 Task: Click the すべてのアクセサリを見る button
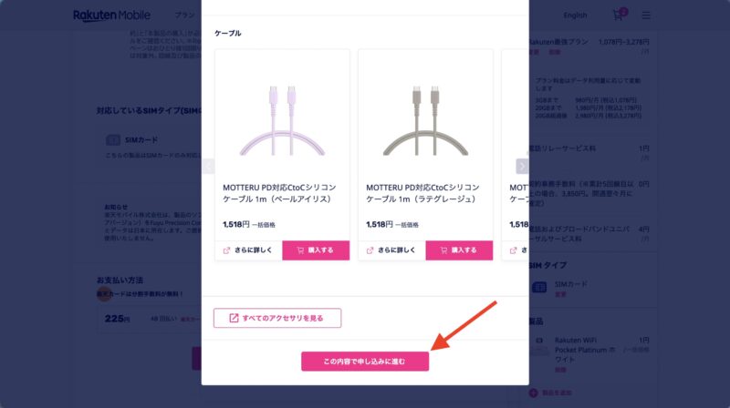(x=277, y=318)
